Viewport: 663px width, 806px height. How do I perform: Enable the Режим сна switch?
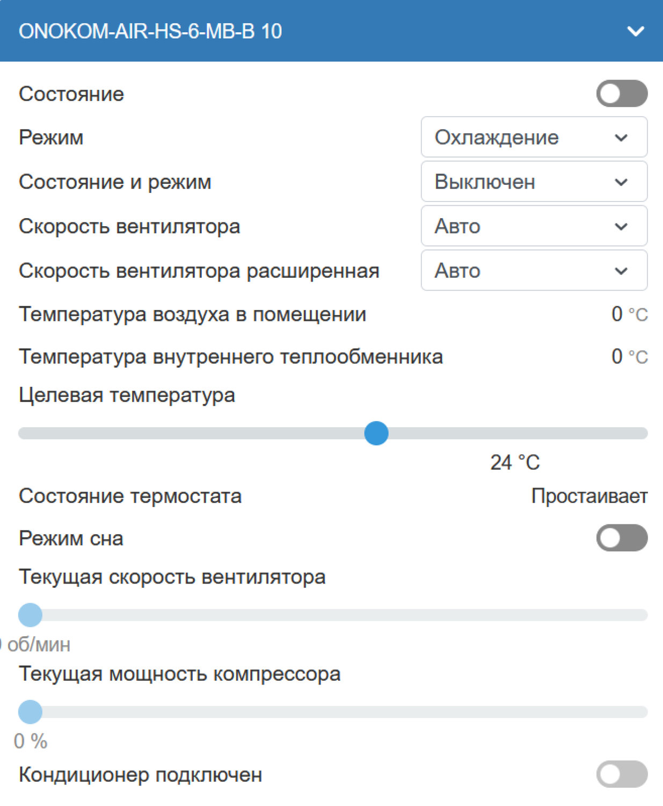[x=622, y=538]
